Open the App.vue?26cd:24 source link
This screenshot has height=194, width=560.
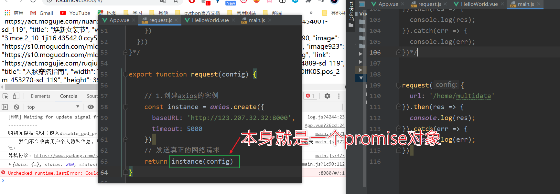pyautogui.click(x=325, y=125)
